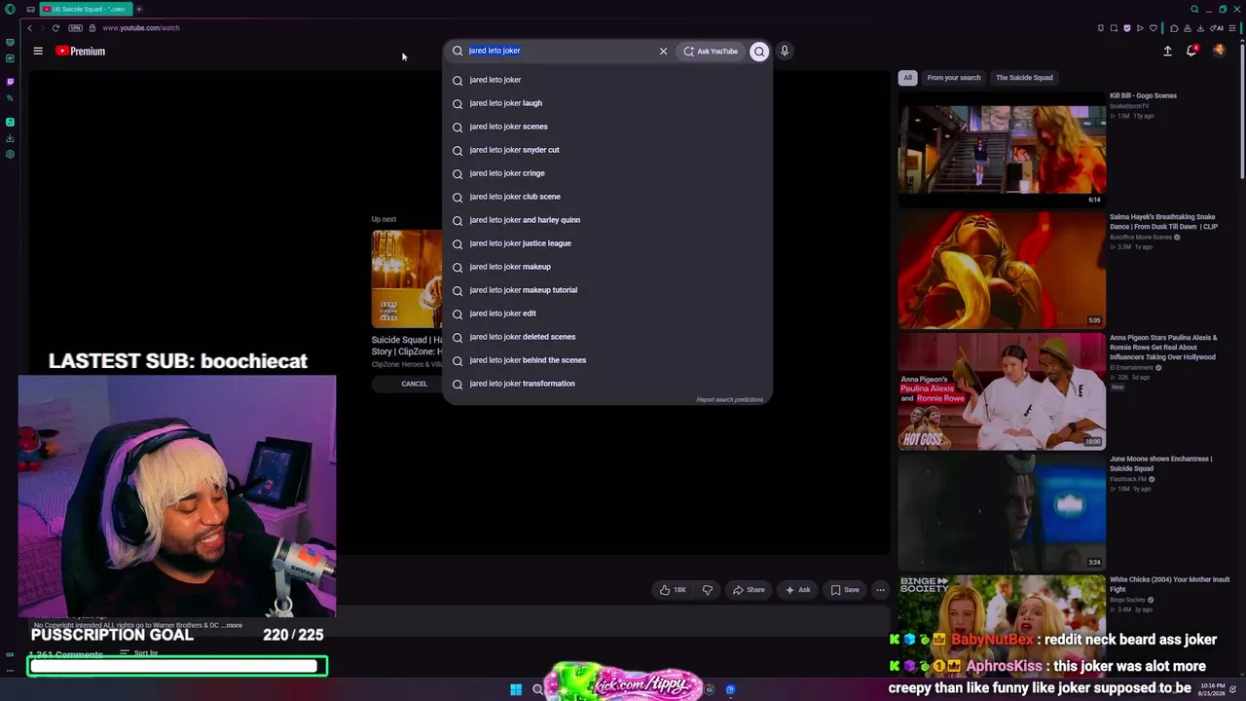
Task: Open a new browser tab
Action: click(138, 9)
